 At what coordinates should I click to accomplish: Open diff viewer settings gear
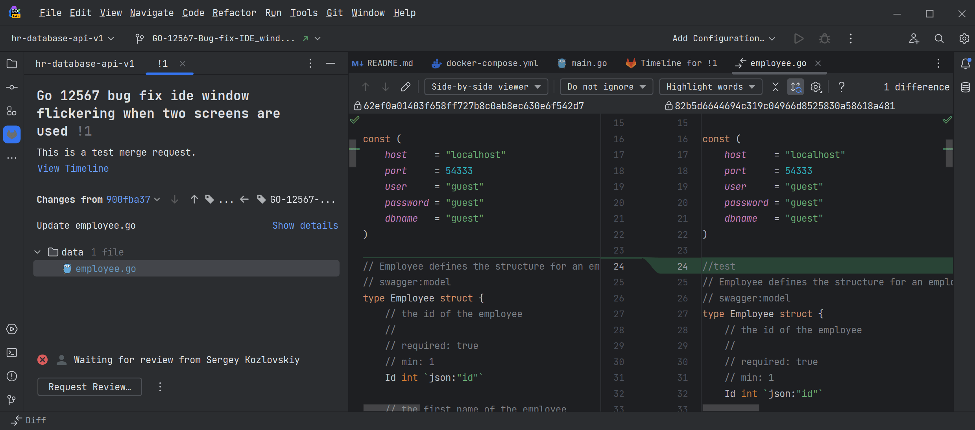(x=816, y=87)
